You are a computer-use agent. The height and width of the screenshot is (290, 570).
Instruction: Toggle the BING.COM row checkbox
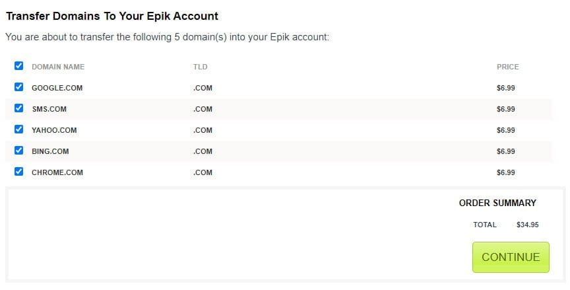click(x=18, y=151)
